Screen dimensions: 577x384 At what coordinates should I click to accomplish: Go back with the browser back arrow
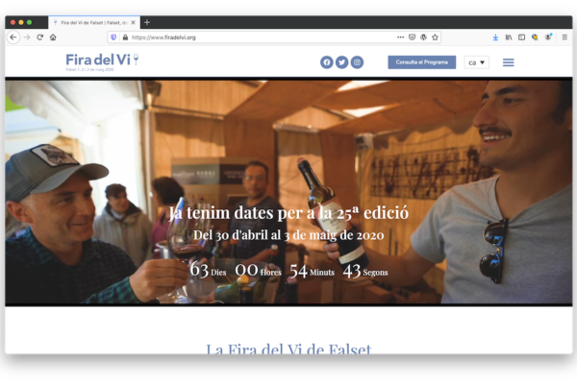point(13,37)
